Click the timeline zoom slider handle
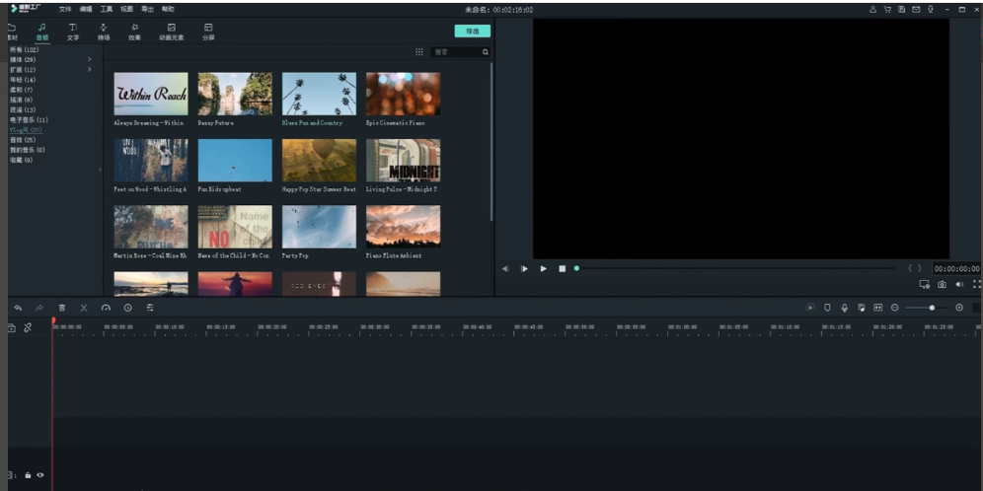This screenshot has width=983, height=491. point(932,308)
